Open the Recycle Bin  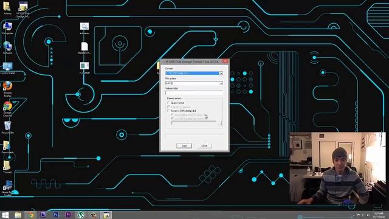(7, 128)
